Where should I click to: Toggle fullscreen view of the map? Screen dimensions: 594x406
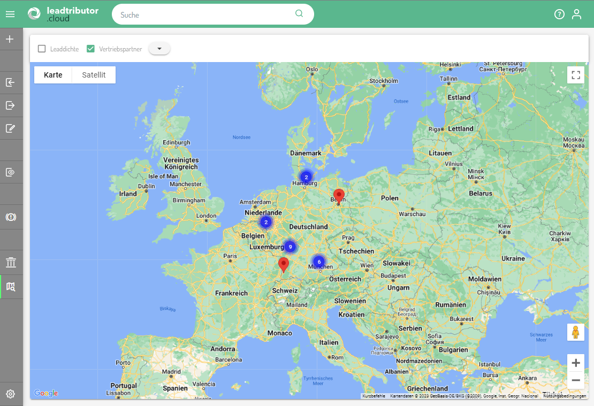[x=576, y=75]
